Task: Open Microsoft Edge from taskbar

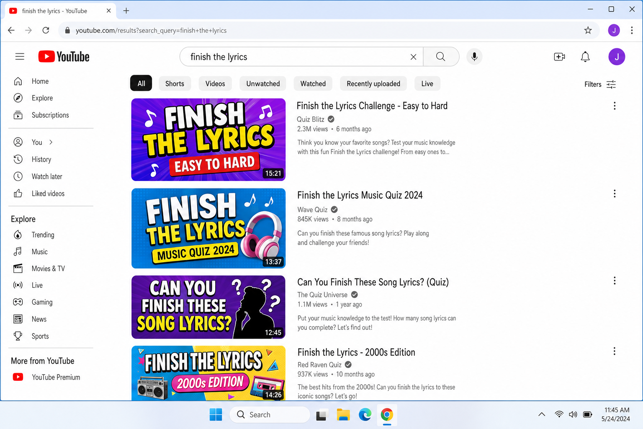Action: tap(365, 415)
